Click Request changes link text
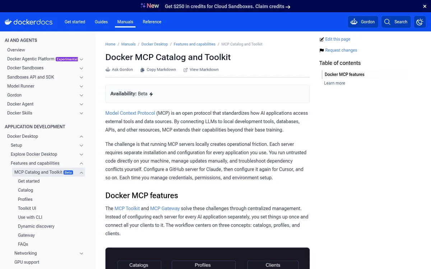This screenshot has width=431, height=269. point(341,50)
